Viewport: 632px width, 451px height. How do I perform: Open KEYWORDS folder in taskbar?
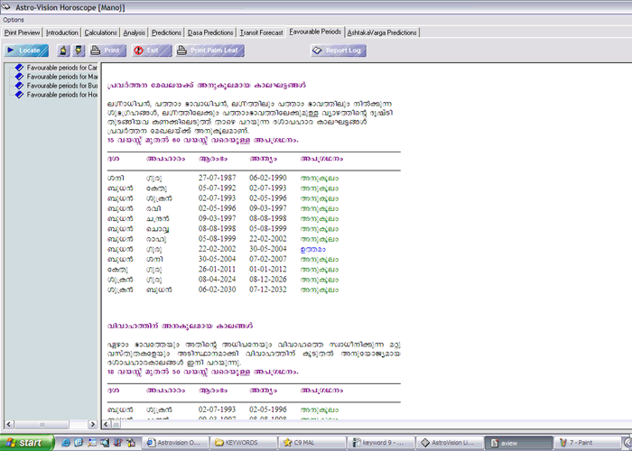[244, 443]
